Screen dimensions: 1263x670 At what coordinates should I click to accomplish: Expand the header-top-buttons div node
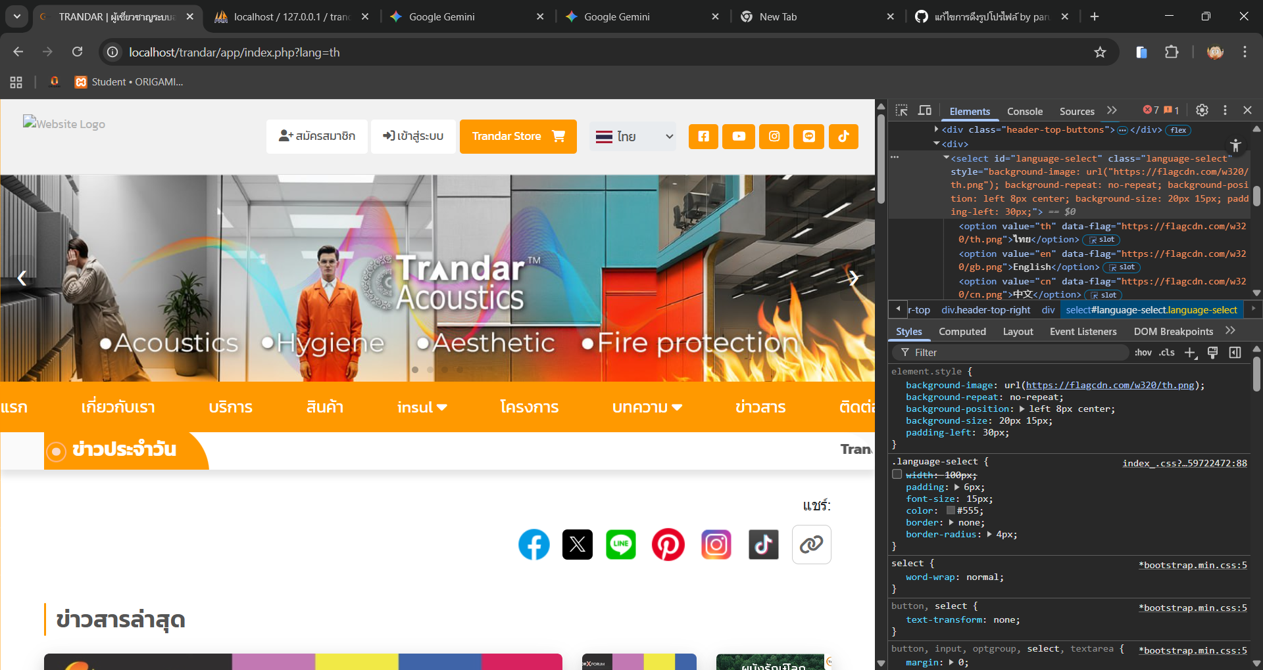(937, 129)
